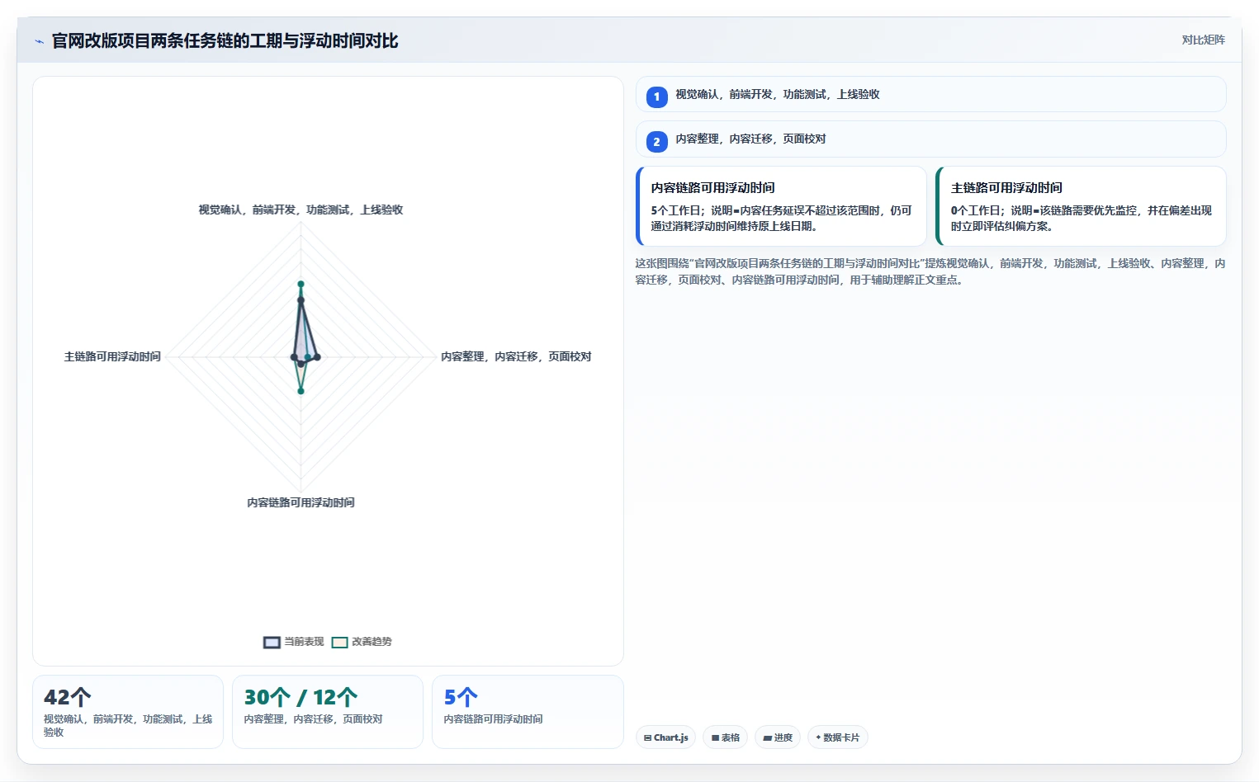Click the topmost green radar data point
The image size is (1259, 782).
pos(301,284)
